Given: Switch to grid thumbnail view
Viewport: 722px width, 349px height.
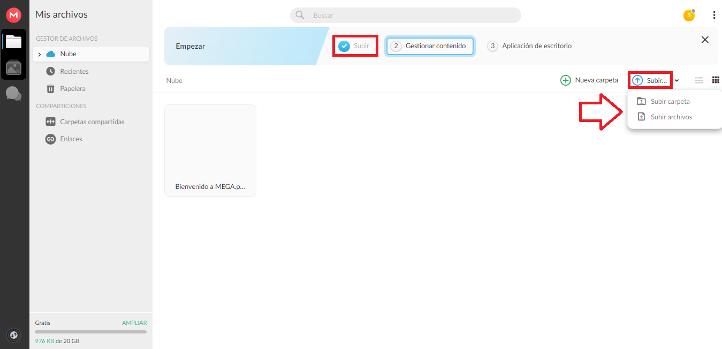Looking at the screenshot, I should pyautogui.click(x=716, y=80).
